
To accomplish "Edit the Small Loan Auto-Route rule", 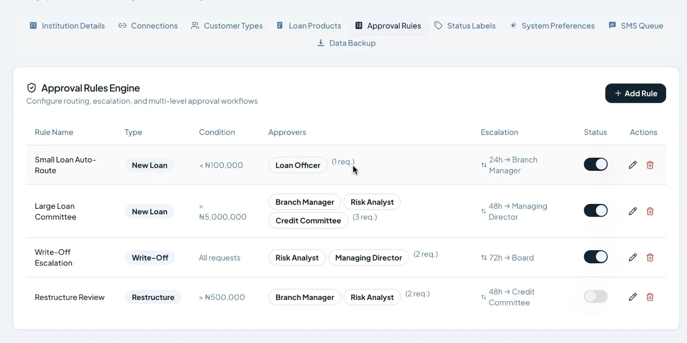I will tap(633, 165).
